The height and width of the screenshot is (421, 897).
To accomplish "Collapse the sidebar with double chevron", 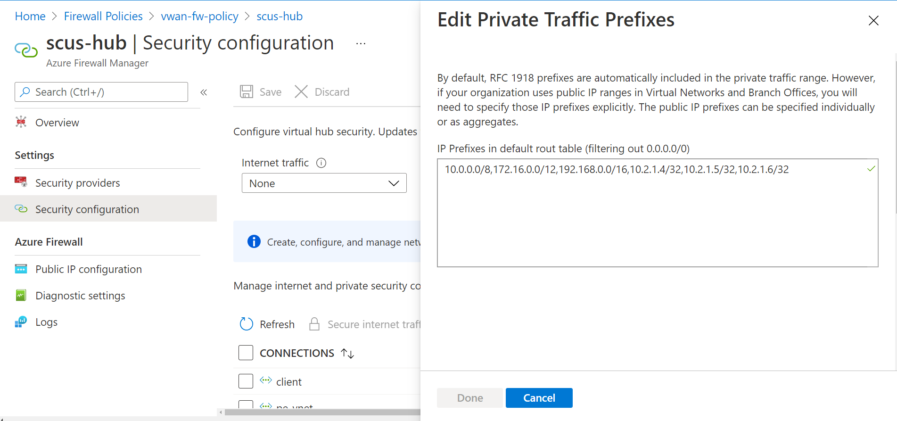I will point(204,92).
